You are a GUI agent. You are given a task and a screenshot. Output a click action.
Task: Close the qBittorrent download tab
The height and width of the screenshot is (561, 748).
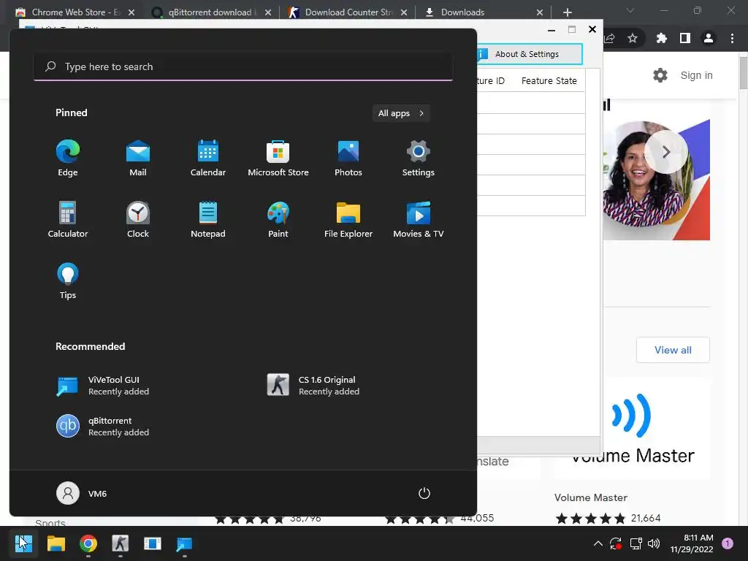268,12
